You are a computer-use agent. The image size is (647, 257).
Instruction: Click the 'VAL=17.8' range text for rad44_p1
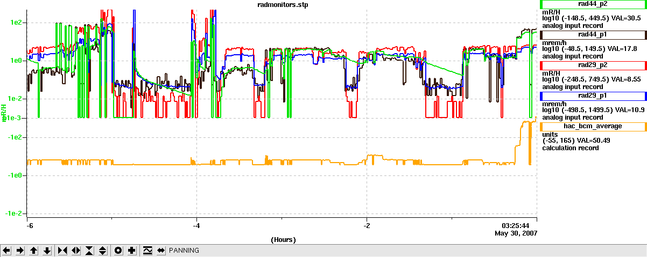[622, 49]
